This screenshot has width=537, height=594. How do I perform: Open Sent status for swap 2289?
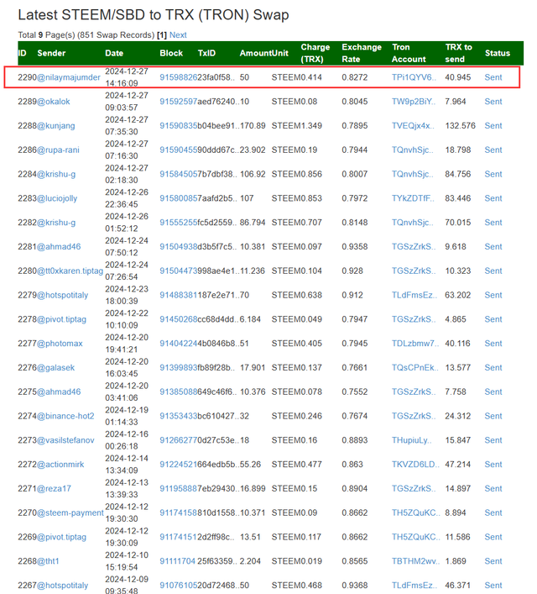493,102
